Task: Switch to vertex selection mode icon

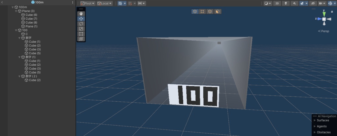Action: [x=202, y=11]
